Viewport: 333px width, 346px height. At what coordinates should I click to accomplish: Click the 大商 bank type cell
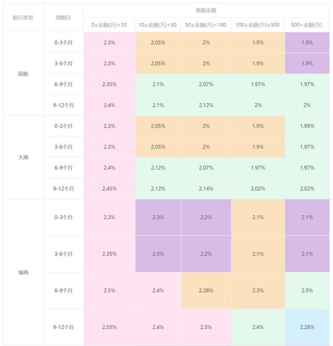pyautogui.click(x=23, y=157)
